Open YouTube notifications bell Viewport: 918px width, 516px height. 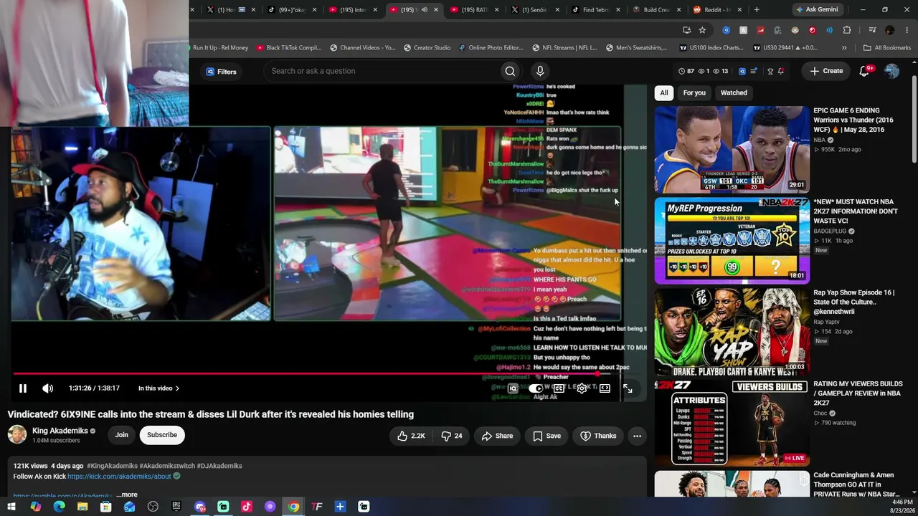pos(864,71)
